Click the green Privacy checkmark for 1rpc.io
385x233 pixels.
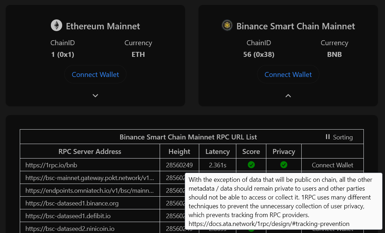click(284, 165)
